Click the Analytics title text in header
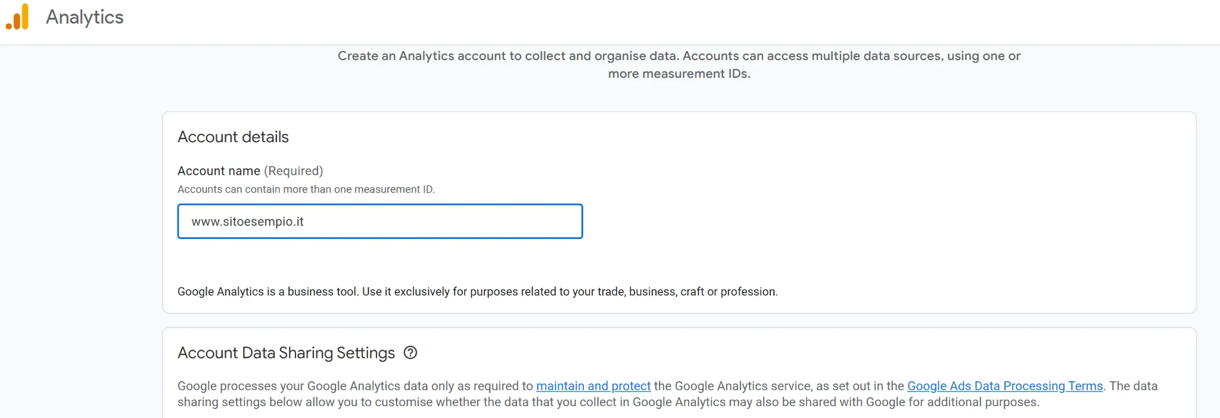Screen dimensions: 1220x418 (85, 17)
